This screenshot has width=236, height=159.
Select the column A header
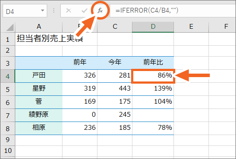(39, 27)
